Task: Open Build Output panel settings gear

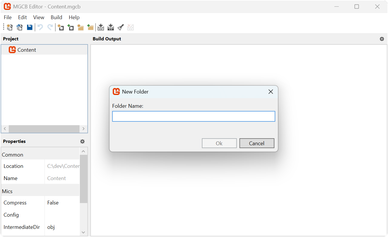Action: (x=382, y=39)
